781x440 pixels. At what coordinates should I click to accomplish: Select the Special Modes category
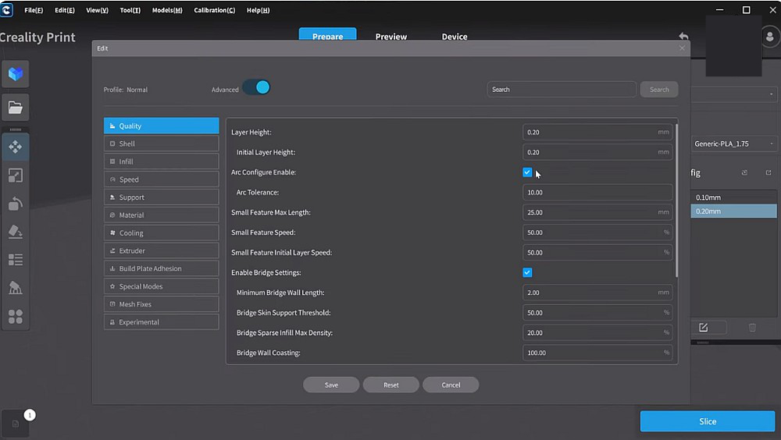pyautogui.click(x=162, y=286)
